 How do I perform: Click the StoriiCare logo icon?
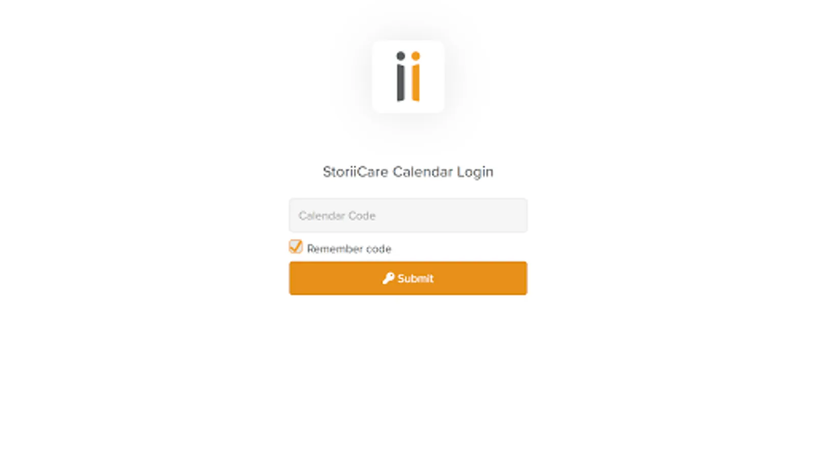pos(408,76)
